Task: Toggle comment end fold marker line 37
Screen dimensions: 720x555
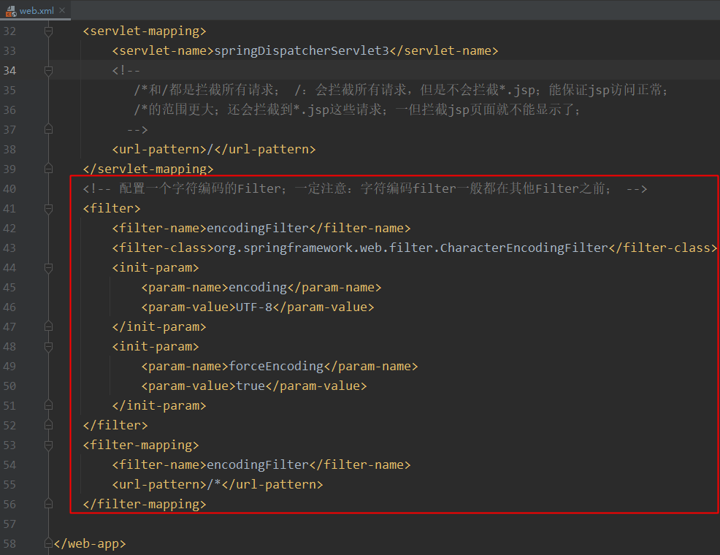Action: (x=48, y=129)
